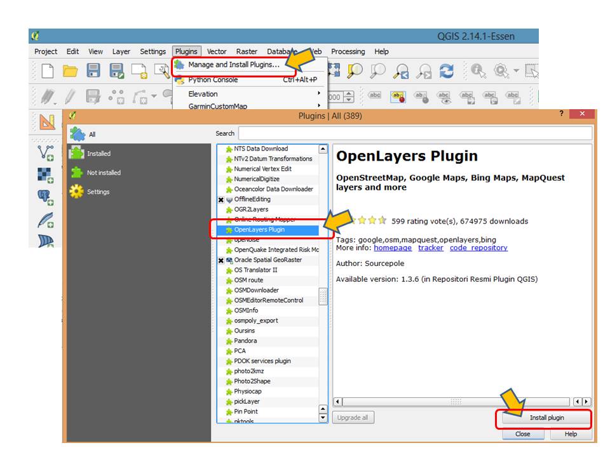Click the highlighted label pin icon
The width and height of the screenshot is (610, 457).
[398, 96]
